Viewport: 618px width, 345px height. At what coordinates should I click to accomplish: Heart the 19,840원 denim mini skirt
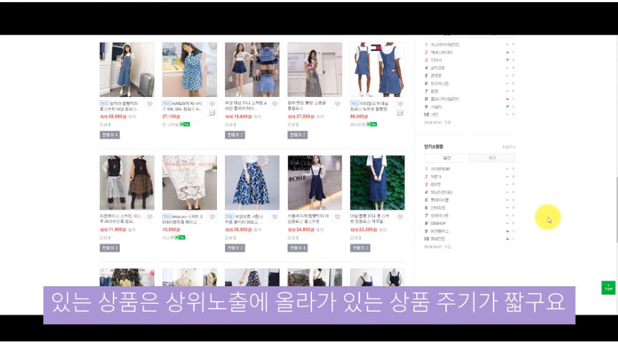pyautogui.click(x=275, y=104)
